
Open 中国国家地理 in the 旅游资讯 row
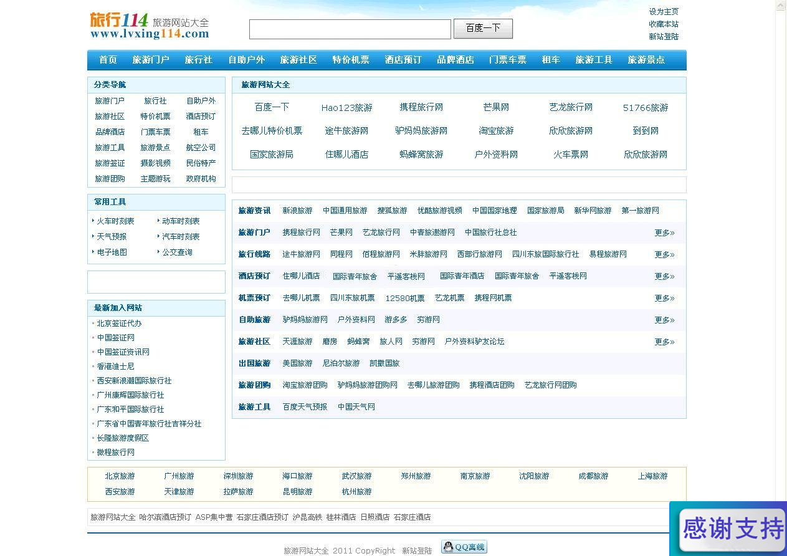coord(494,211)
